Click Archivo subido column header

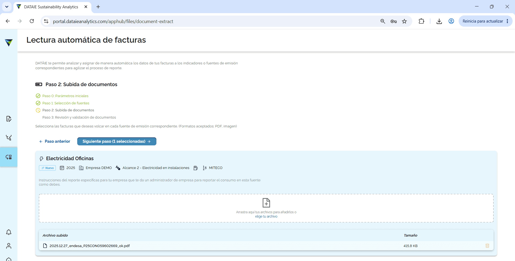(55, 235)
